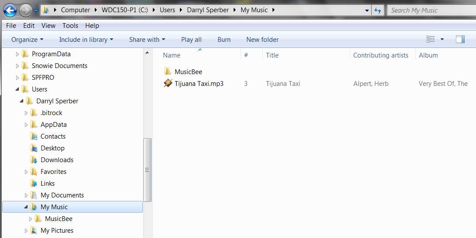Toggle the preview pane icon
This screenshot has height=238, width=476.
tap(460, 39)
